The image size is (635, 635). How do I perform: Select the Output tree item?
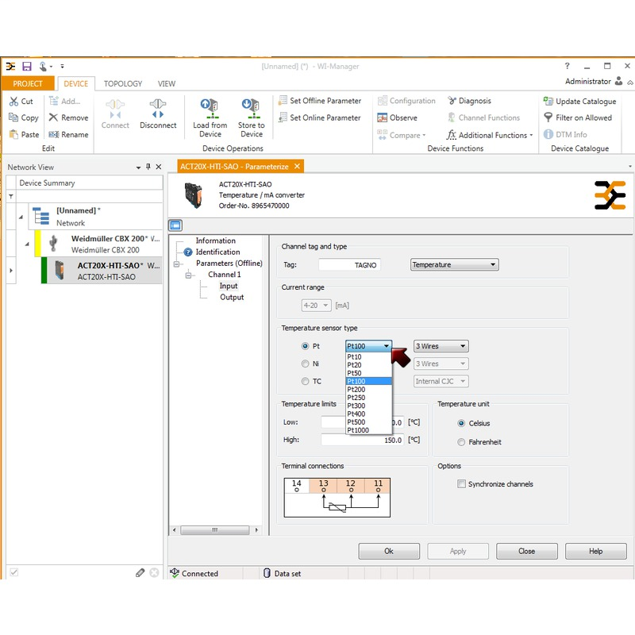pos(232,297)
